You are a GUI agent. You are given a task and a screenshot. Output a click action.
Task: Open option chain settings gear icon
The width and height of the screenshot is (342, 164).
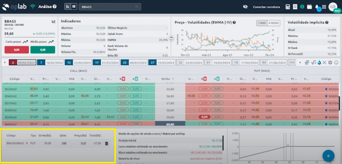click(330, 63)
